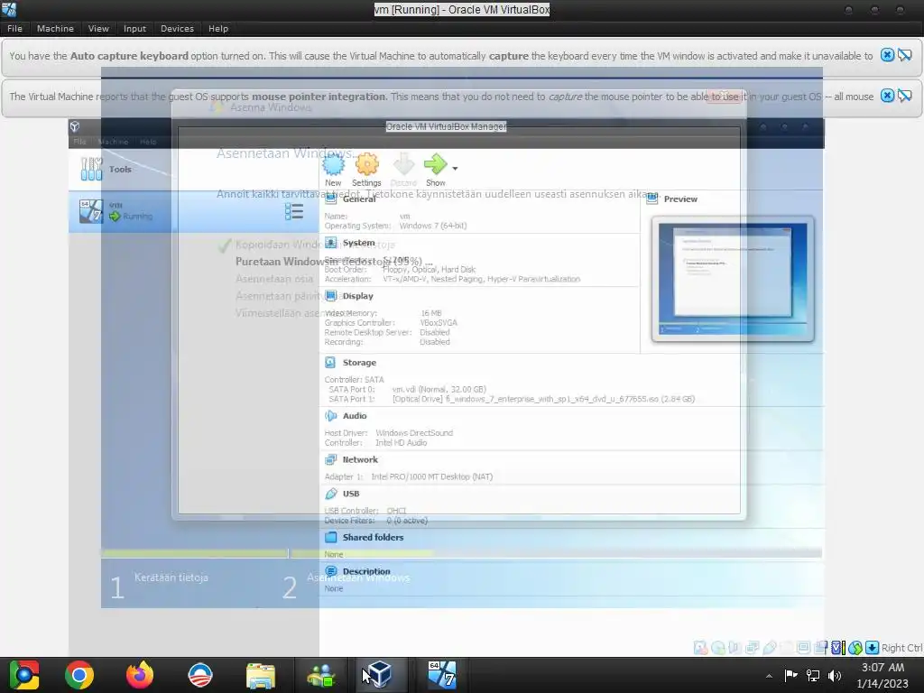This screenshot has height=693, width=924.
Task: Click the display status bar icon
Action: (x=803, y=648)
